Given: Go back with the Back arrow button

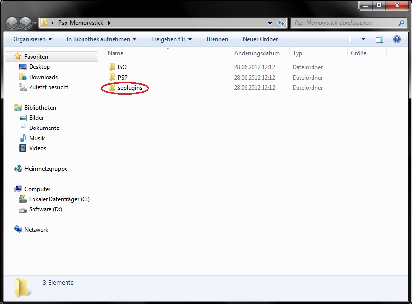Looking at the screenshot, I should tap(12, 23).
